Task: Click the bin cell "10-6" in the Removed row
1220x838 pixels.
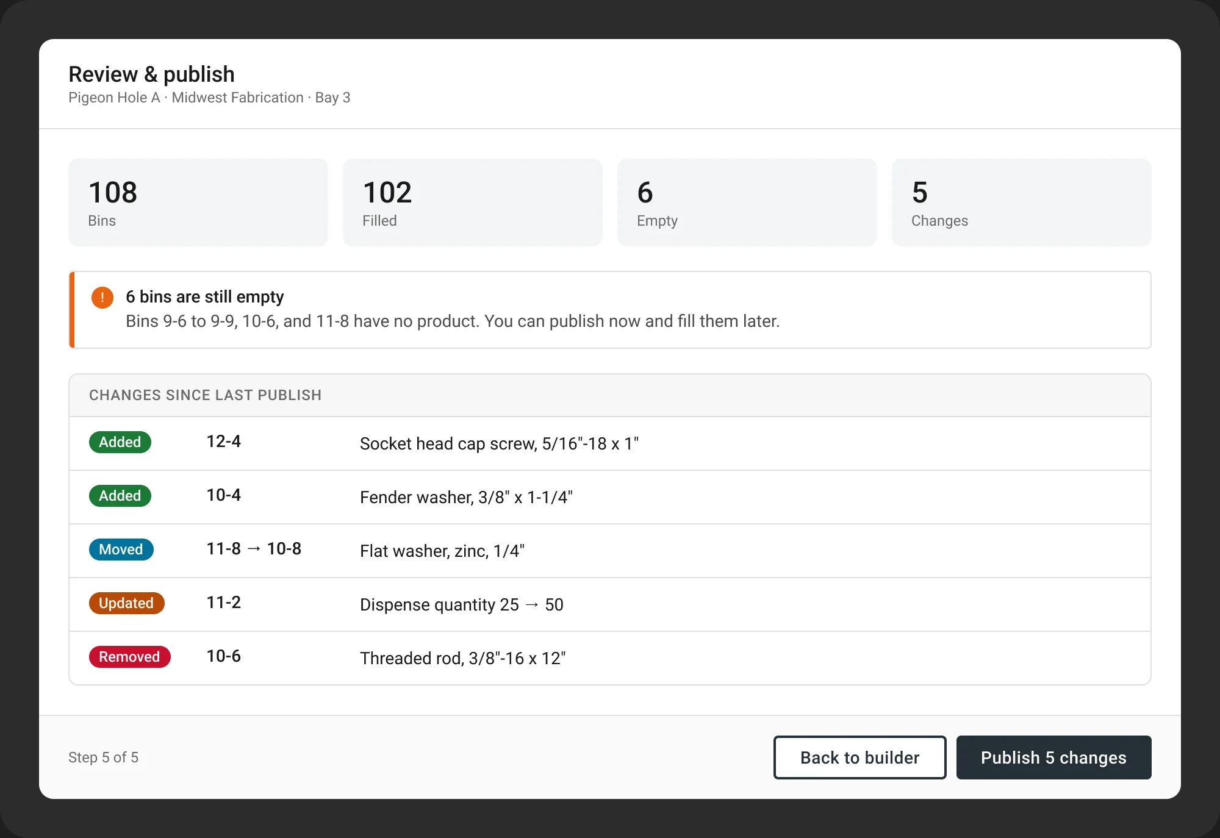Action: coord(224,656)
